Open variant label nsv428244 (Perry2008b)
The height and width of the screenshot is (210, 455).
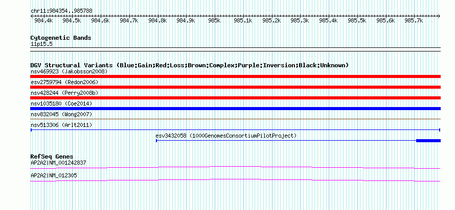point(64,93)
